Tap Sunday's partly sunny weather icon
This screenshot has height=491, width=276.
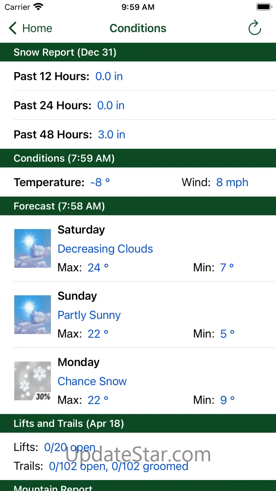33,314
